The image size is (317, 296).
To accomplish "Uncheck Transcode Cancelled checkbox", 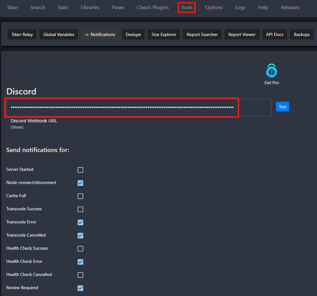I will (80, 236).
